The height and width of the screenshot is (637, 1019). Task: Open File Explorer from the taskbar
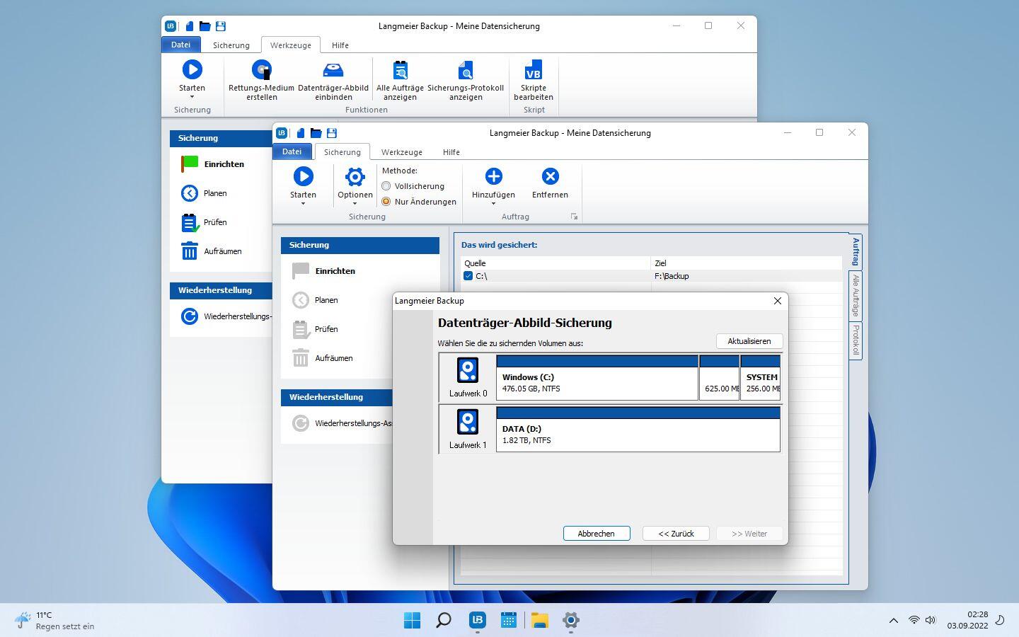click(540, 621)
